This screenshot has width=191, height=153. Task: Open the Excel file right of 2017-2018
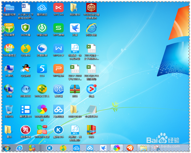tap(91, 69)
